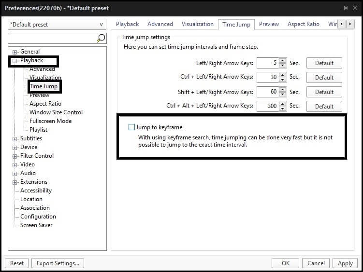Decrease Ctrl + Alt + Left/Right seconds value

point(282,109)
